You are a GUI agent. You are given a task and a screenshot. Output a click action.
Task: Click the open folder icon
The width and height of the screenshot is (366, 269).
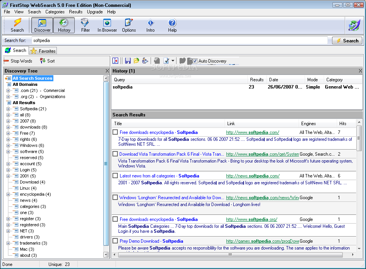136,61
